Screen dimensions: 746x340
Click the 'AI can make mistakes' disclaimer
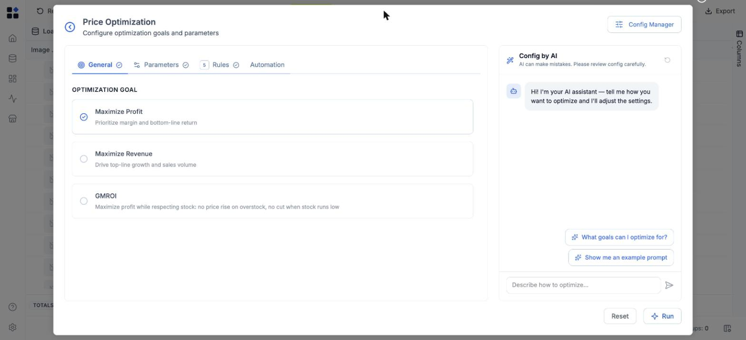[x=582, y=64]
